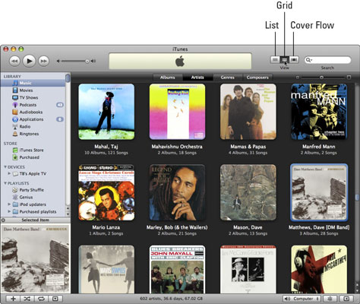The image size is (360, 304).
Task: Select the Matthews, Dave [DM Band] cover
Action: pyautogui.click(x=319, y=192)
